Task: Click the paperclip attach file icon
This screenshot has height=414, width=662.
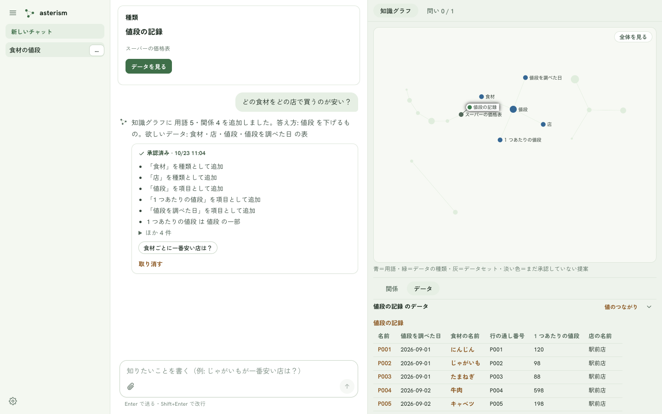Action: pyautogui.click(x=131, y=386)
